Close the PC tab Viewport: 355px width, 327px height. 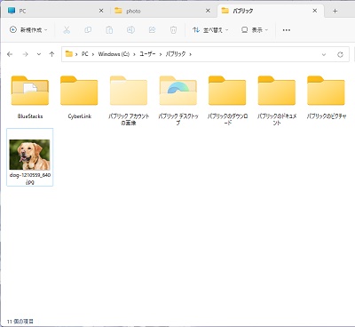point(101,11)
